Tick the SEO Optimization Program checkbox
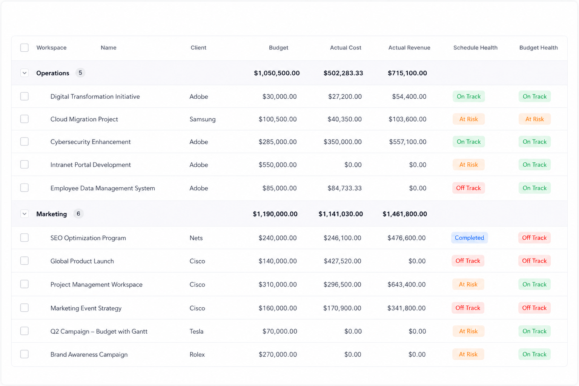The width and height of the screenshot is (579, 386). tap(25, 238)
